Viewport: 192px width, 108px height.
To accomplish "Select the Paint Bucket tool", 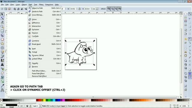I will point(2,77).
